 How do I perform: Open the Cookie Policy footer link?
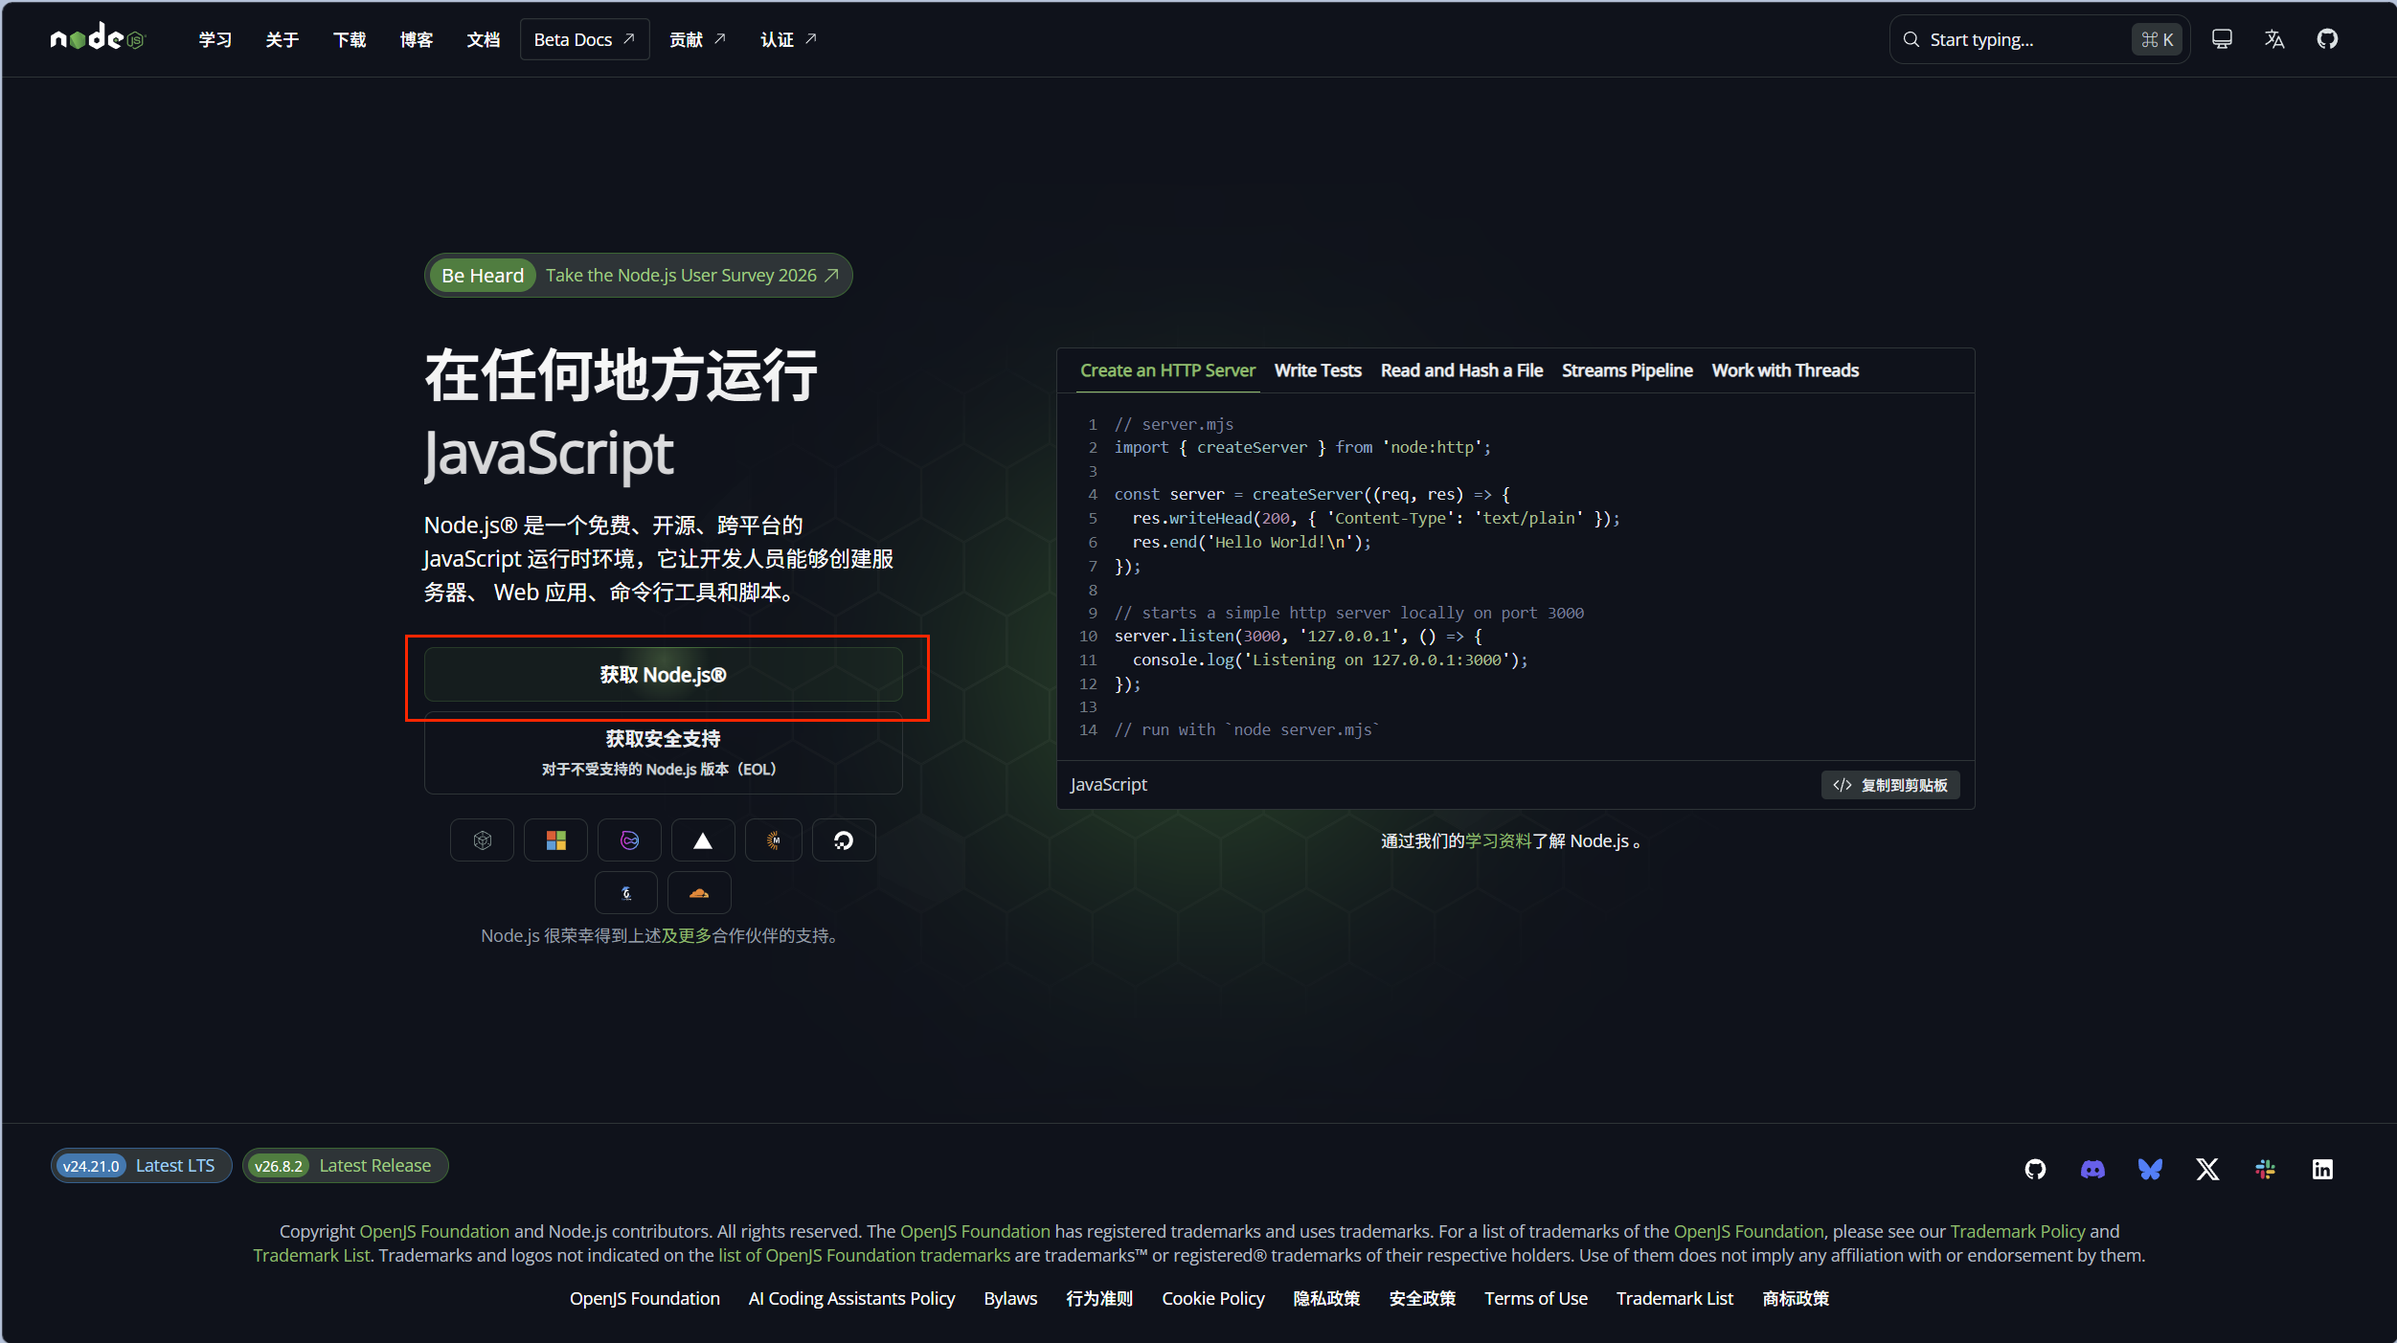click(1212, 1298)
